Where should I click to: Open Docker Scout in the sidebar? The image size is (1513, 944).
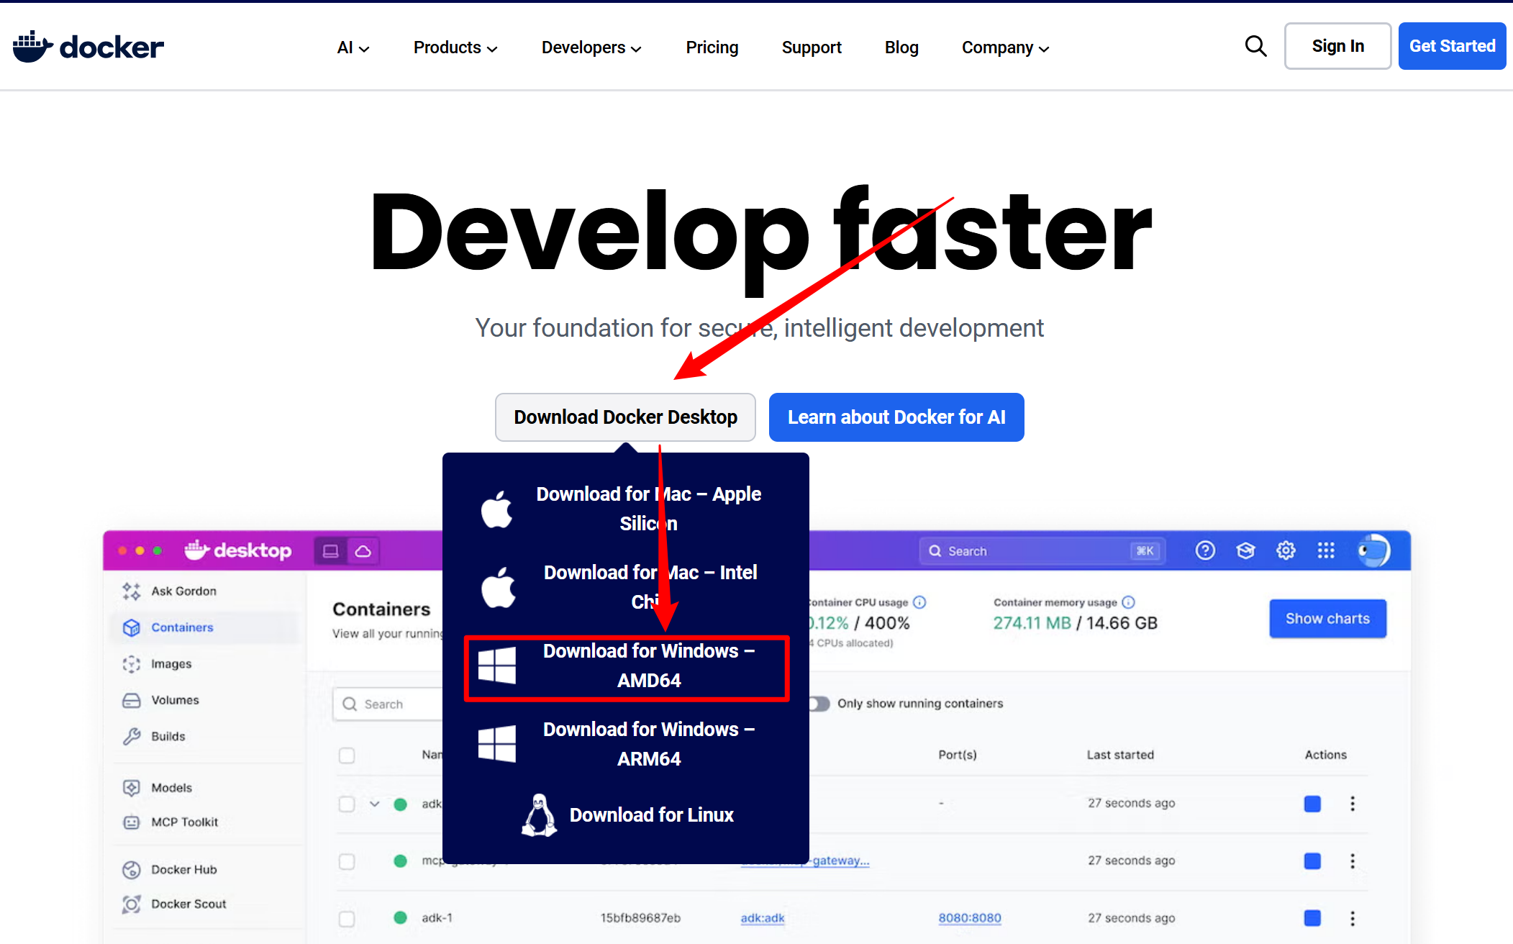click(x=188, y=904)
